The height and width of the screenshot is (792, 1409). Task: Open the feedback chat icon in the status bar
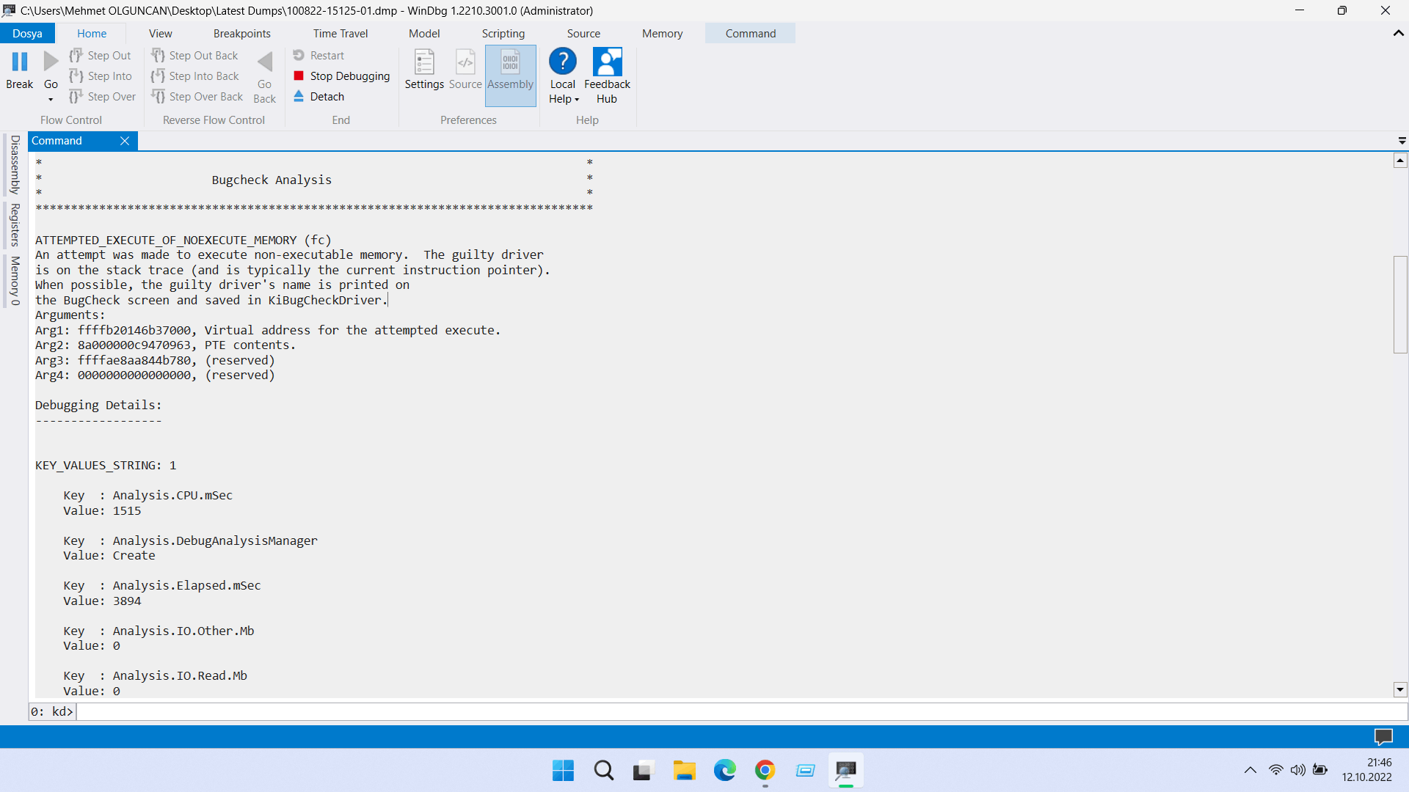pos(1383,736)
